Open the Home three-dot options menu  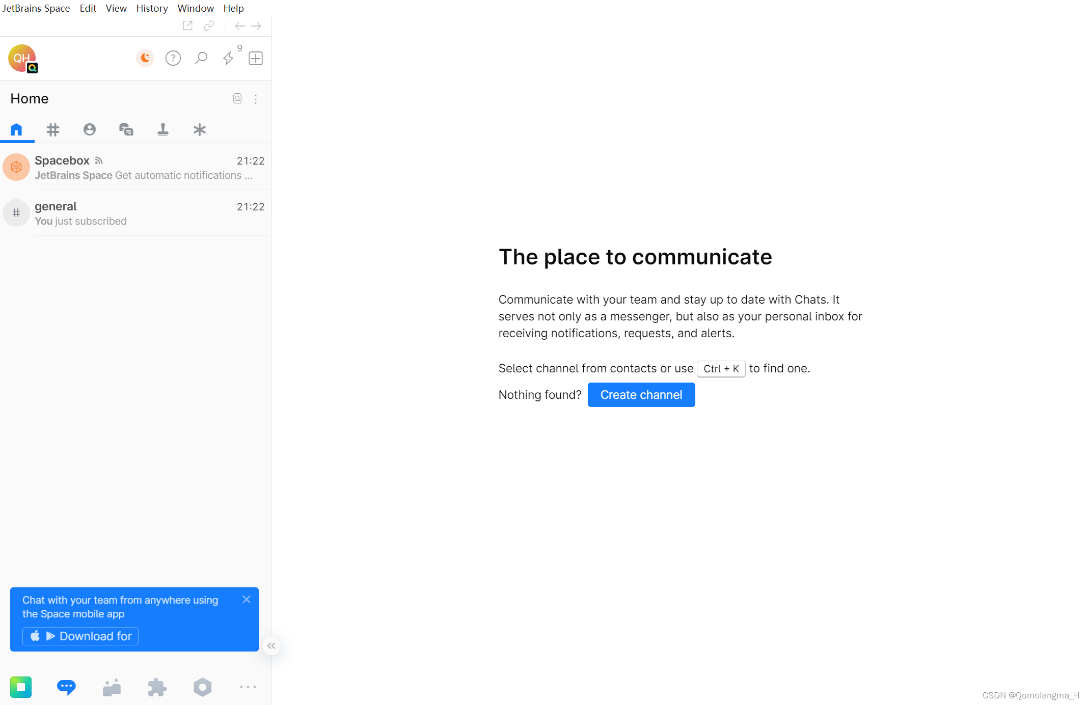coord(256,99)
